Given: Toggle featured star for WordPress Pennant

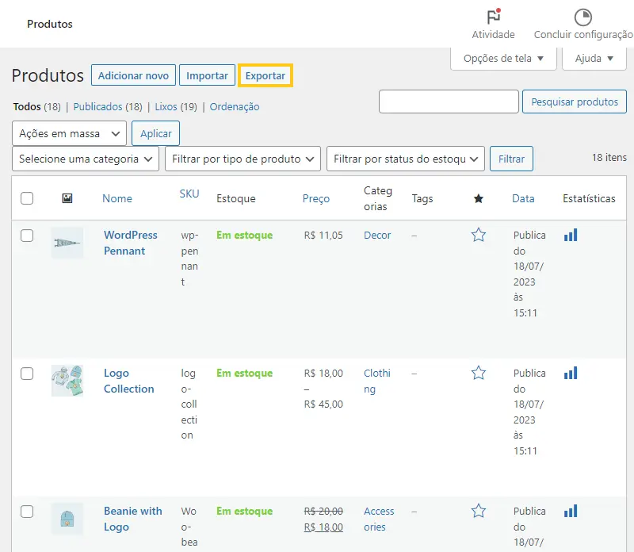Looking at the screenshot, I should [x=479, y=235].
